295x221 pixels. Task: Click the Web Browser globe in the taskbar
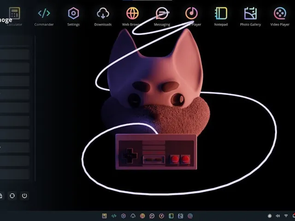pyautogui.click(x=142, y=216)
